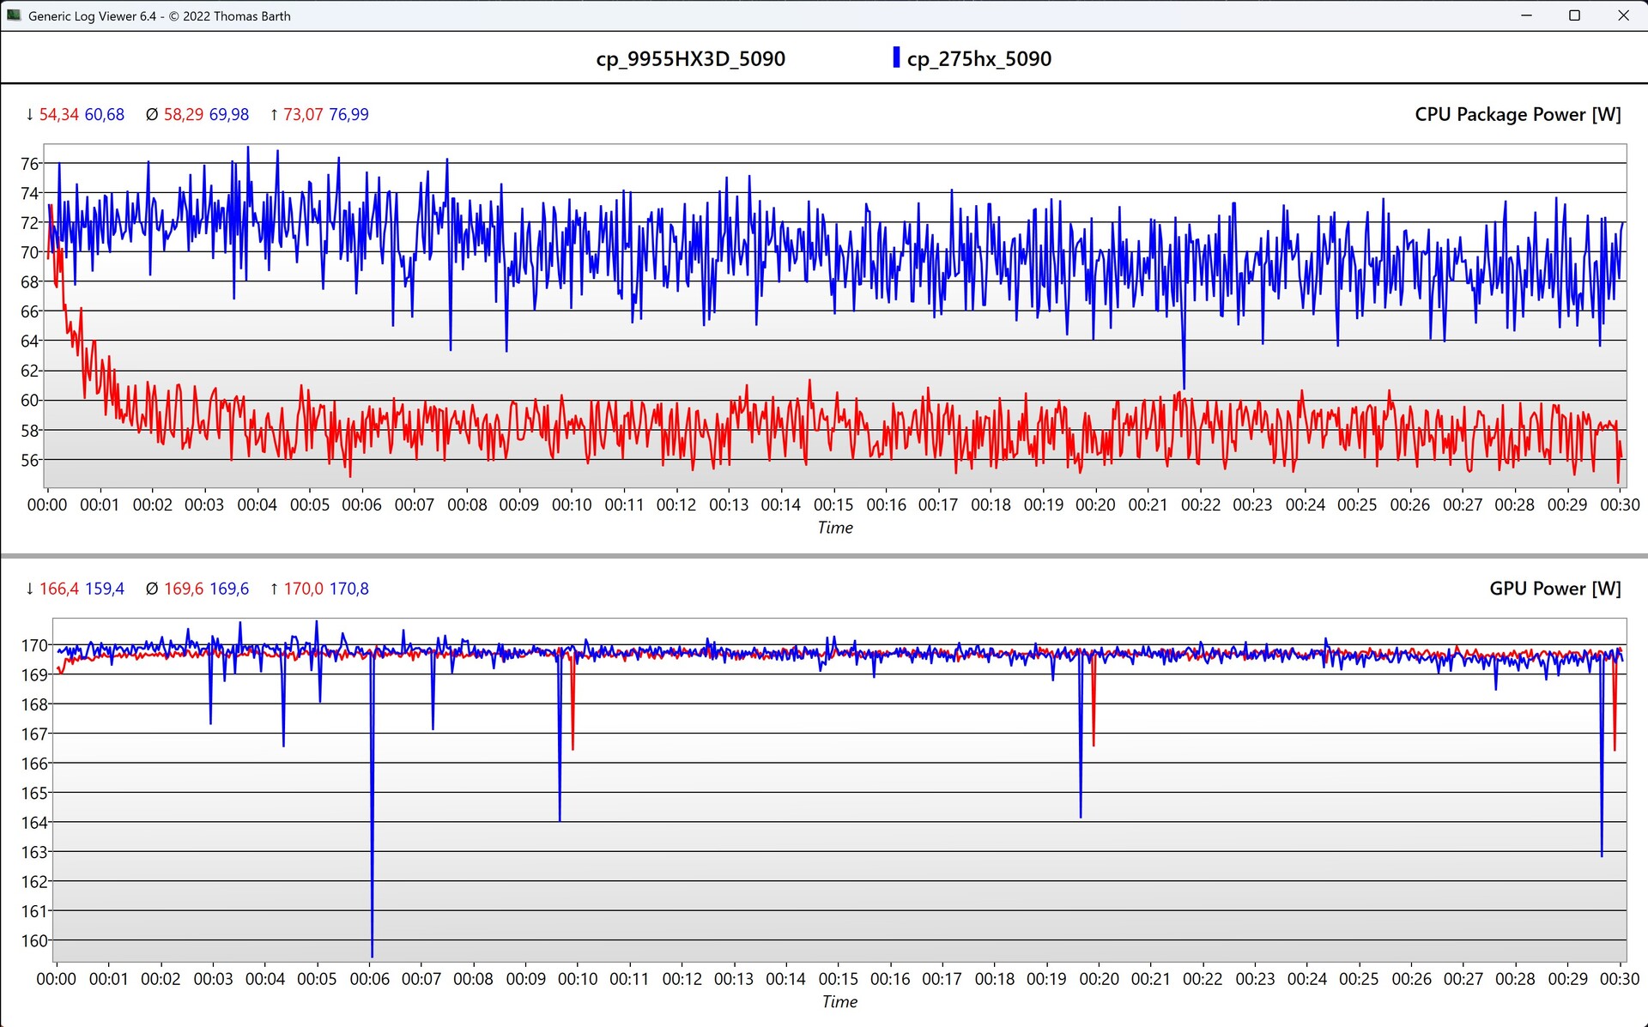Click the 00:06 tick on GPU chart timeline

[369, 979]
